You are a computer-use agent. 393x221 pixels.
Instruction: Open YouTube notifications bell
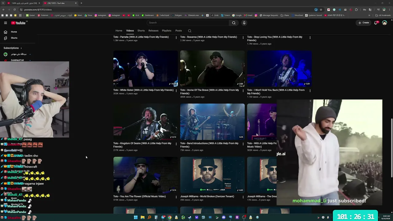coord(376,23)
